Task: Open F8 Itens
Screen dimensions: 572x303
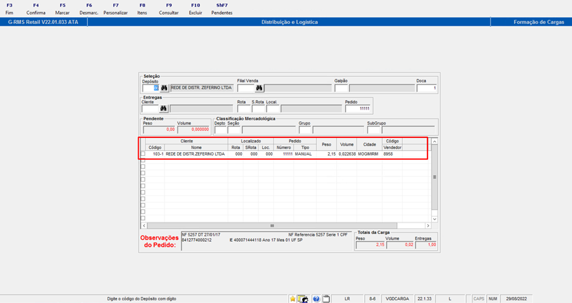Action: click(142, 9)
